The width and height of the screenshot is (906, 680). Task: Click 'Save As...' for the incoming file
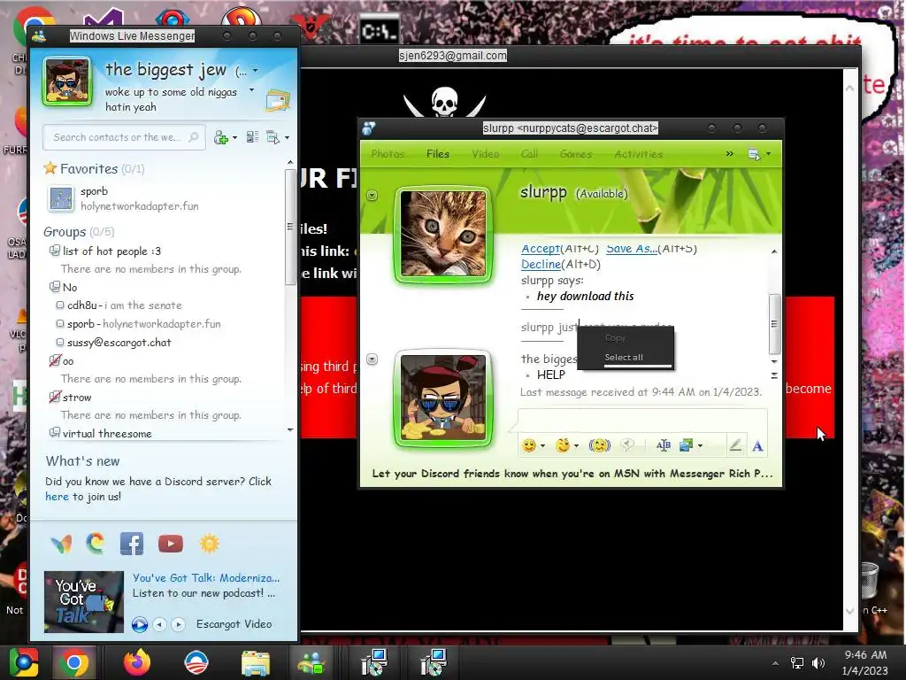pyautogui.click(x=632, y=249)
